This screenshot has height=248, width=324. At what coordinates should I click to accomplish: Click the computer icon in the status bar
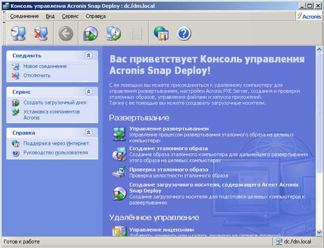(x=279, y=242)
